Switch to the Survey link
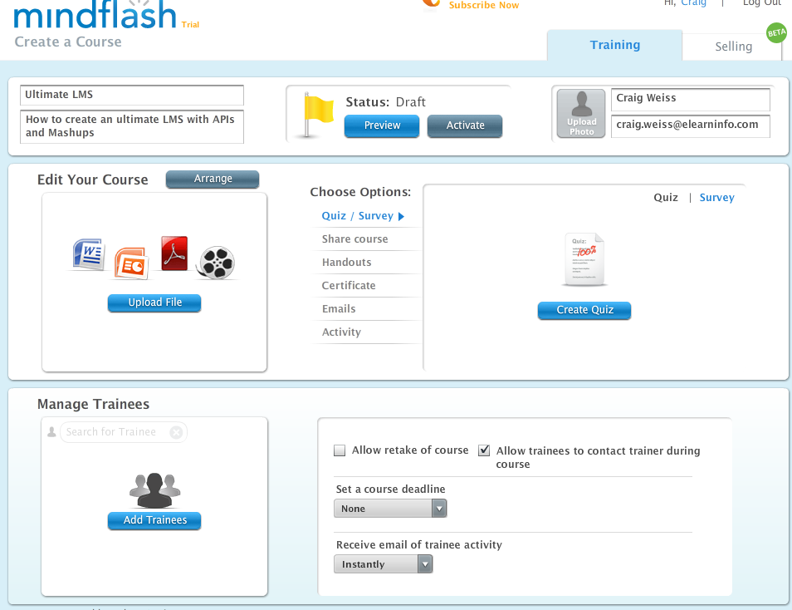The height and width of the screenshot is (610, 792). (x=716, y=198)
